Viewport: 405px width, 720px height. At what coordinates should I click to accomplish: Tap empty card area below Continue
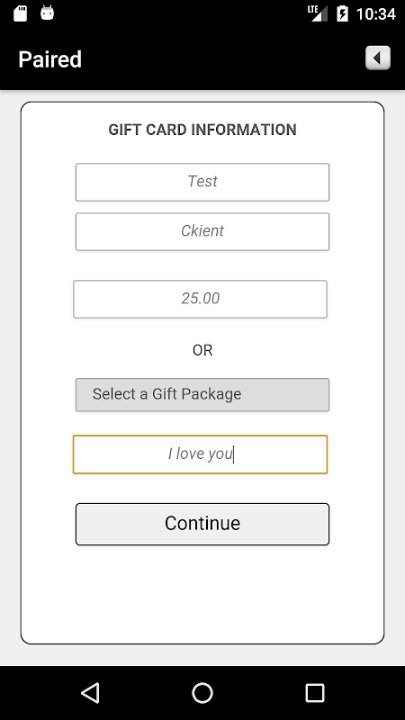(x=202, y=595)
